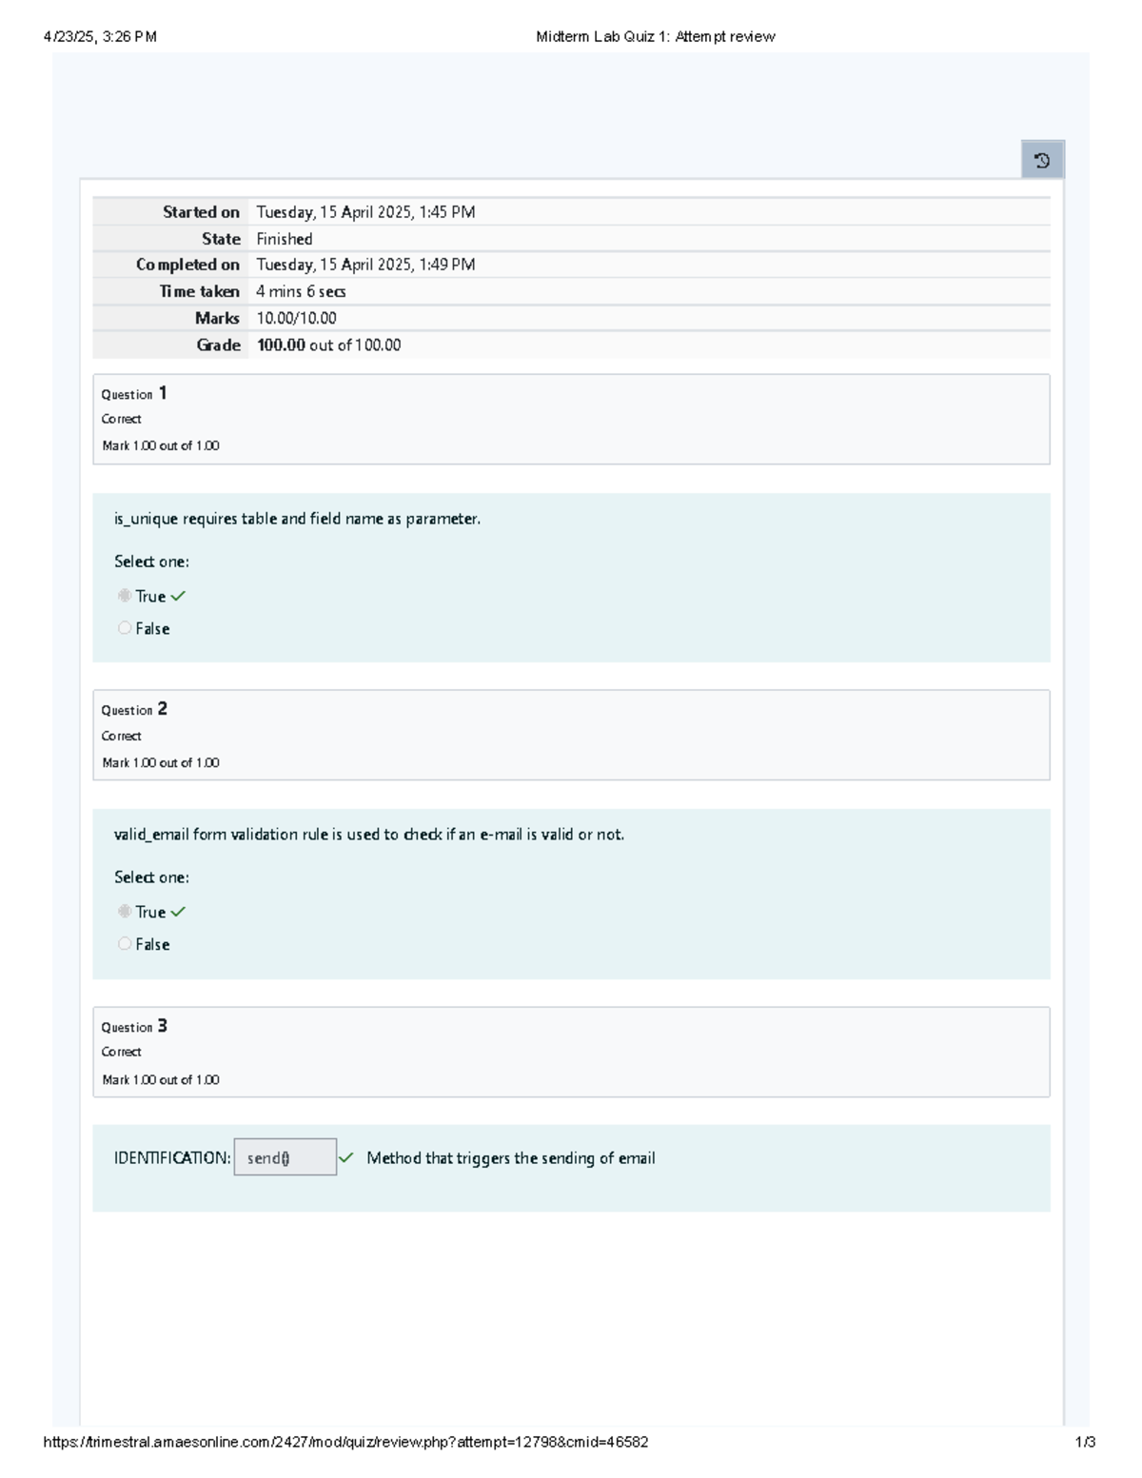Click the 'Correct' status under Question 2
This screenshot has width=1142, height=1478.
(x=121, y=736)
